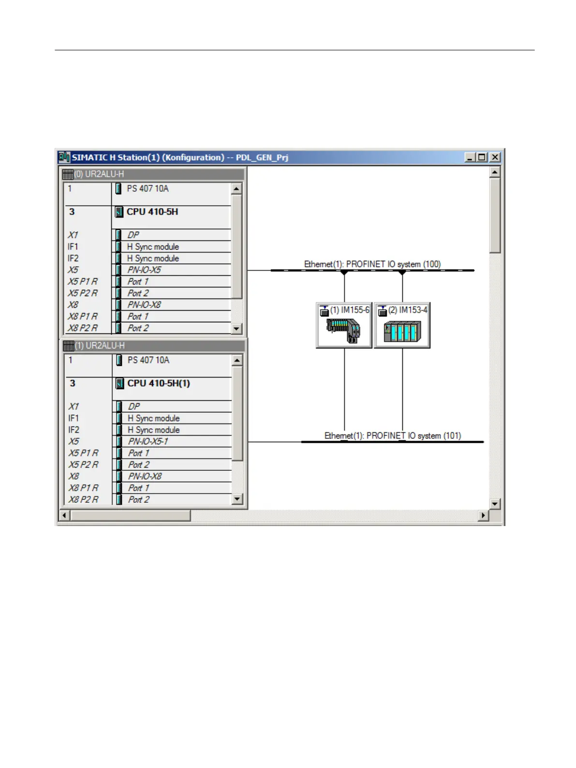The image size is (576, 768).
Task: Click IF2 H Sync module icon in rack (0)
Action: click(118, 258)
